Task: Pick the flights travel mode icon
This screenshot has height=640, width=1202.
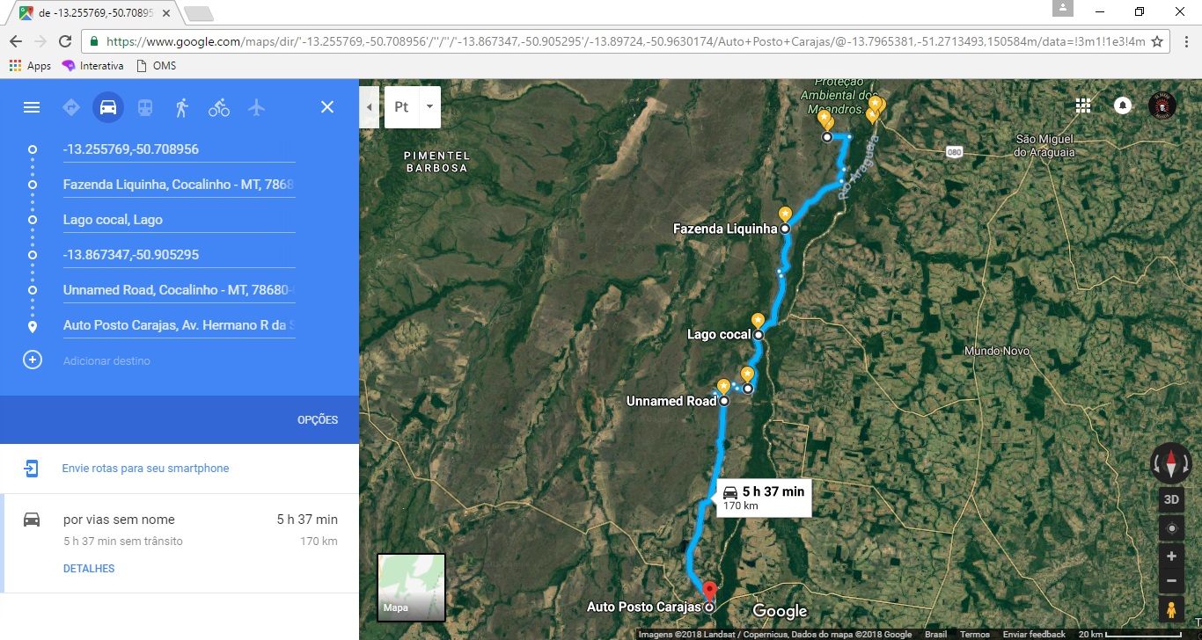Action: pyautogui.click(x=256, y=107)
